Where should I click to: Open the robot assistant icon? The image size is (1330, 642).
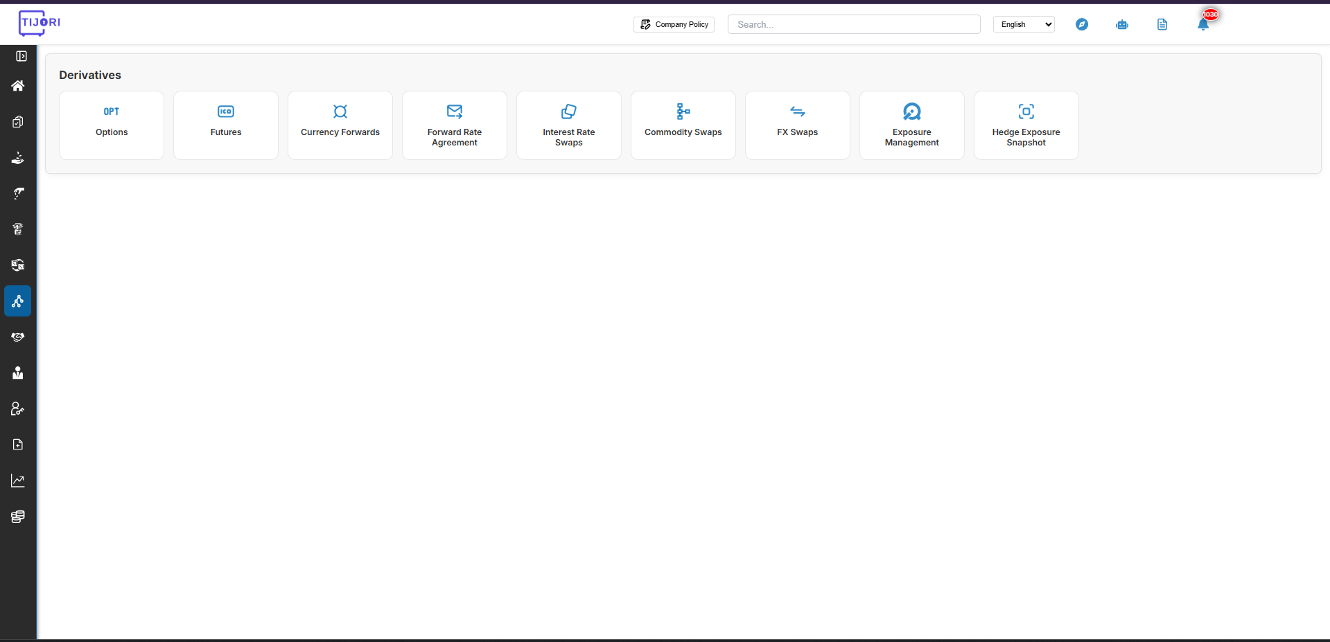click(x=1122, y=24)
